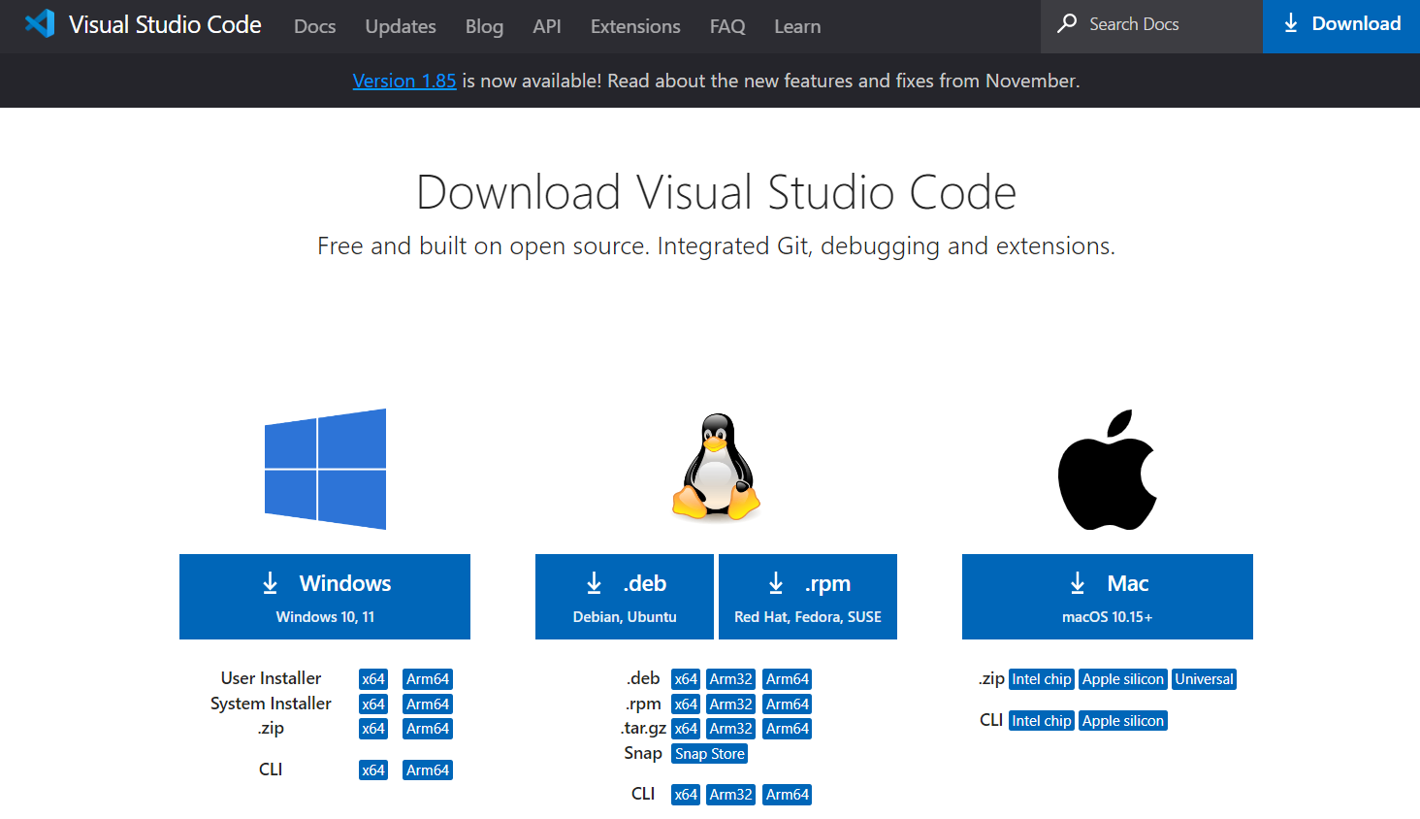1420x819 pixels.
Task: Select x64 for Linux .rpm
Action: [x=686, y=704]
